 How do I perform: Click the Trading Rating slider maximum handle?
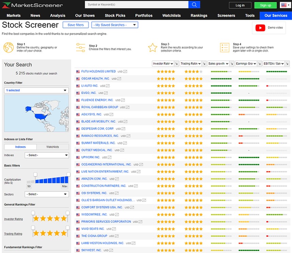tap(68, 228)
